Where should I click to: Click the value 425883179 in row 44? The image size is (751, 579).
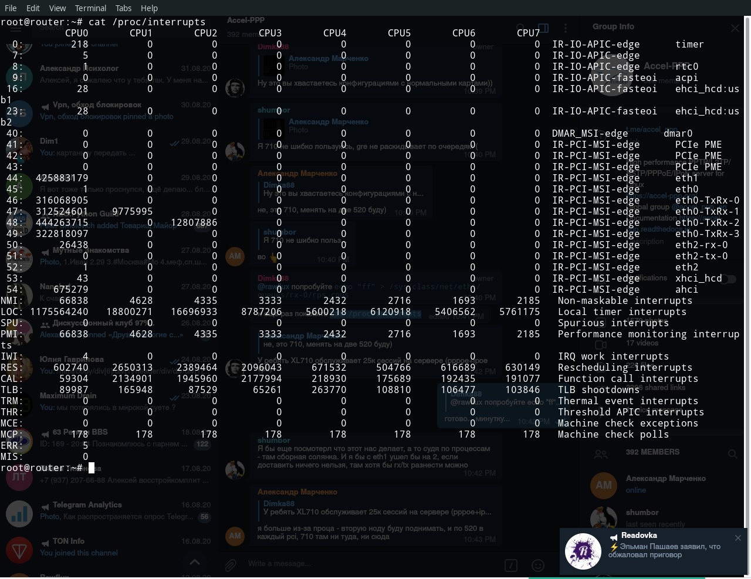(x=62, y=178)
